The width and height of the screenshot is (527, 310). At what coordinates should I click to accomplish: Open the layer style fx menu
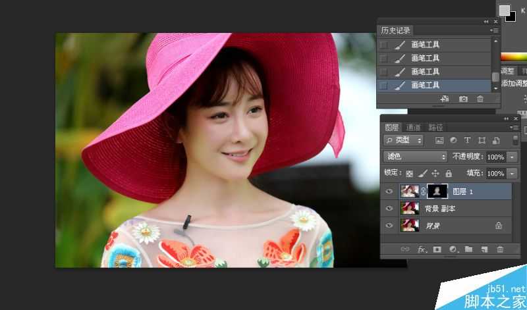(422, 249)
